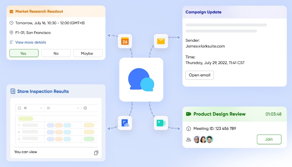The image size is (292, 167).
Task: Respond Maybe to the Market Research Readout
Action: [88, 53]
